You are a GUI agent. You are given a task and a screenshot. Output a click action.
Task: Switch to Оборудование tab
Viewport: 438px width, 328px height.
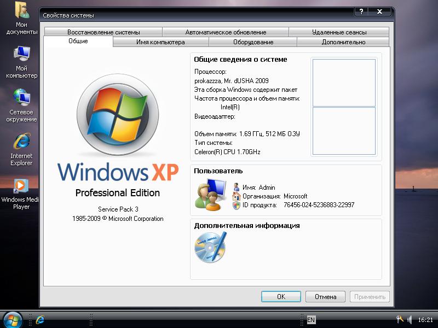coord(253,42)
